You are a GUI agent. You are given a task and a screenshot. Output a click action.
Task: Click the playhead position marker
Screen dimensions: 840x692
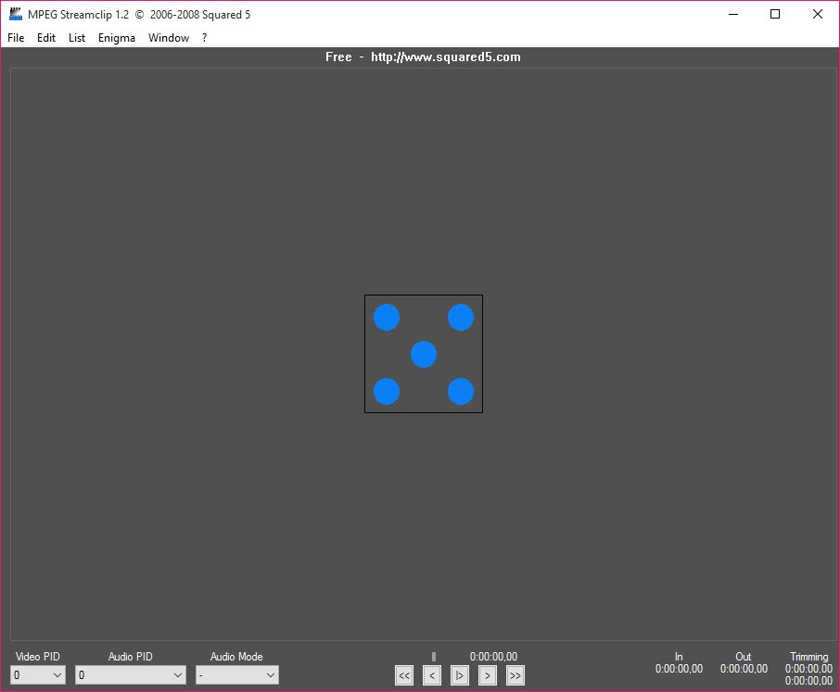click(x=434, y=657)
